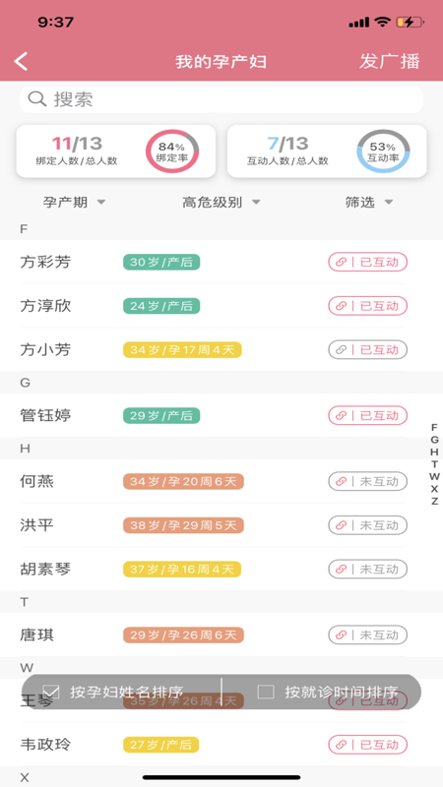Jump to letter W in index

(x=434, y=476)
